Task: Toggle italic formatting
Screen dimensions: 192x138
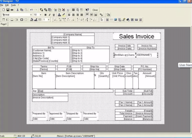Action: 50,15
